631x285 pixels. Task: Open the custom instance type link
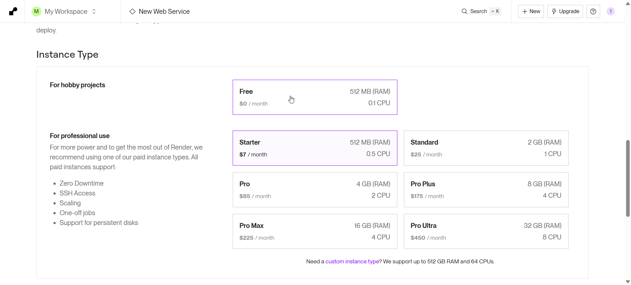click(352, 262)
